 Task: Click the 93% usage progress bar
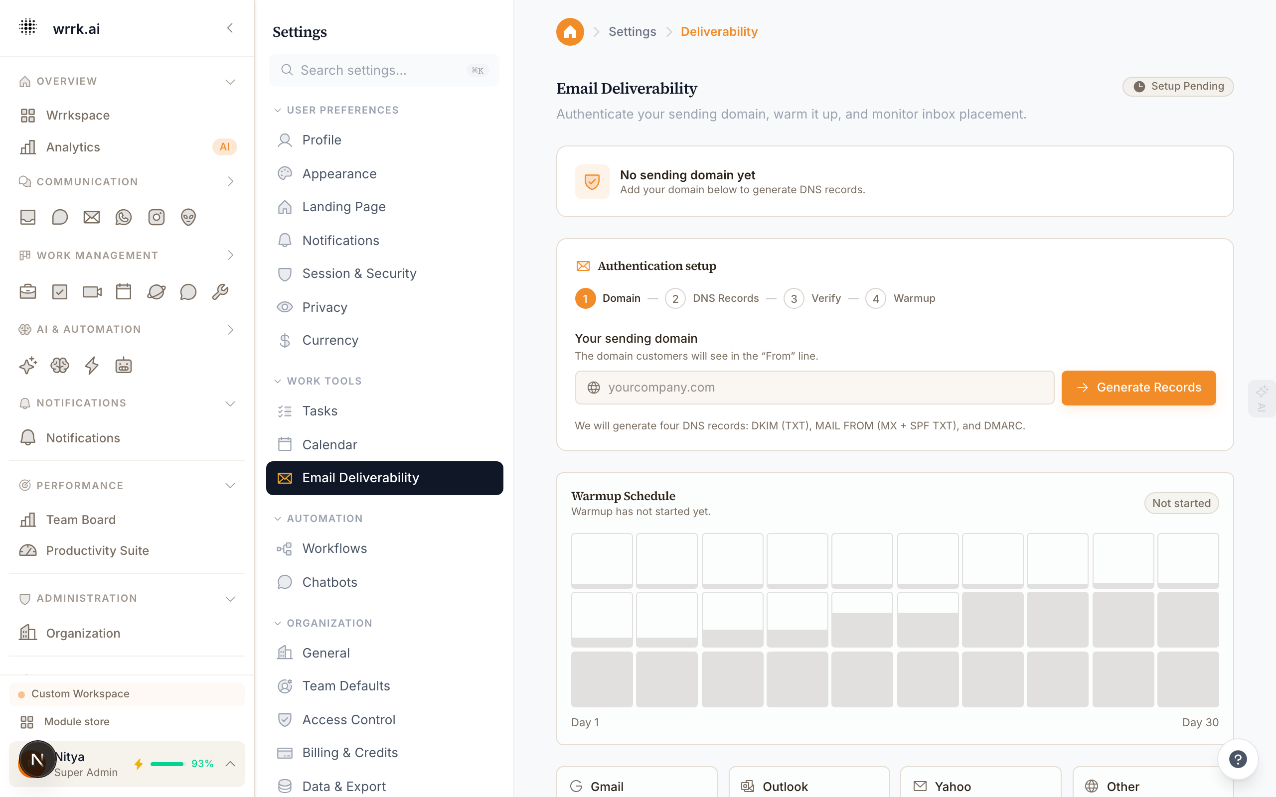tap(167, 764)
